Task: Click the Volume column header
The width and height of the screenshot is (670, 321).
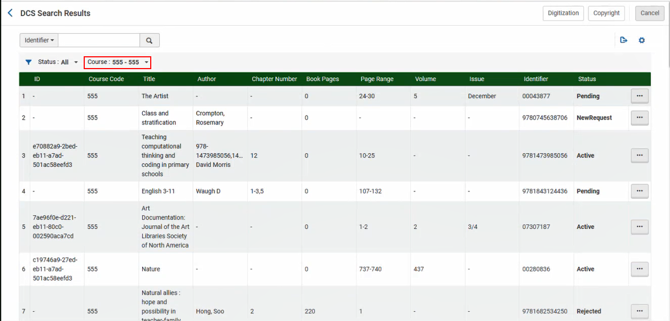Action: 425,79
